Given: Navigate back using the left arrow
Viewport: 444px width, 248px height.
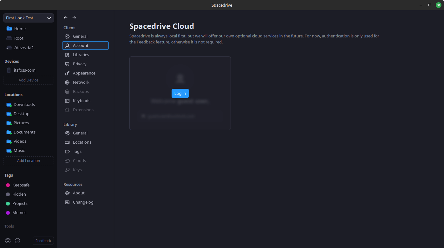Looking at the screenshot, I should (x=65, y=18).
